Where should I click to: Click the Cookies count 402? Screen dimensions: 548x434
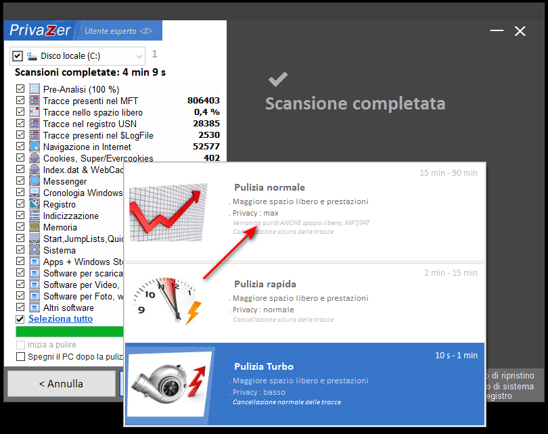click(212, 158)
